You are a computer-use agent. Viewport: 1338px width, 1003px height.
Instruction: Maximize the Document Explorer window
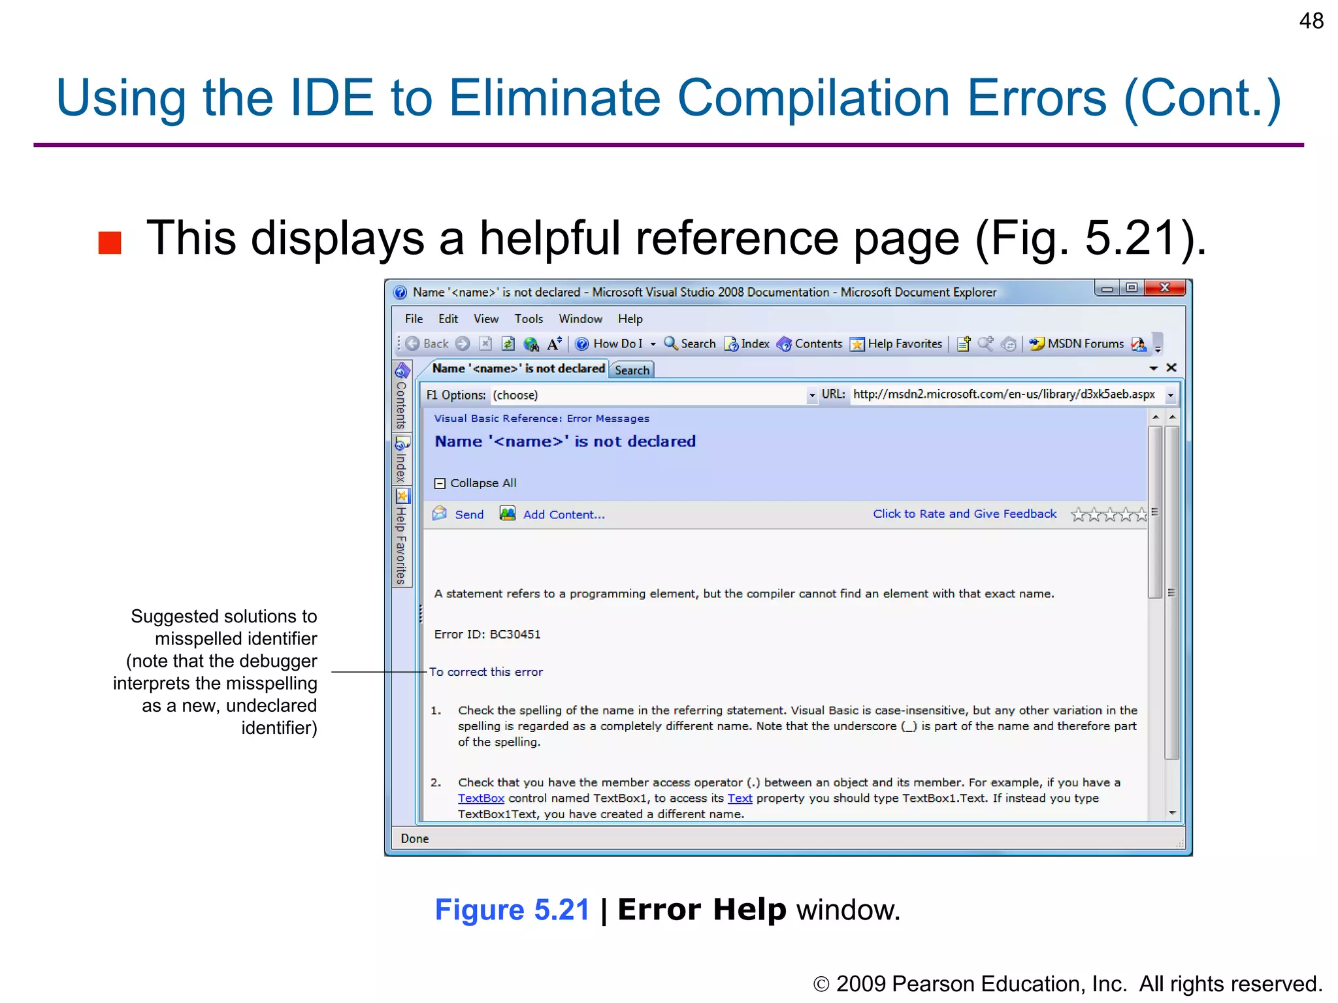click(1132, 288)
